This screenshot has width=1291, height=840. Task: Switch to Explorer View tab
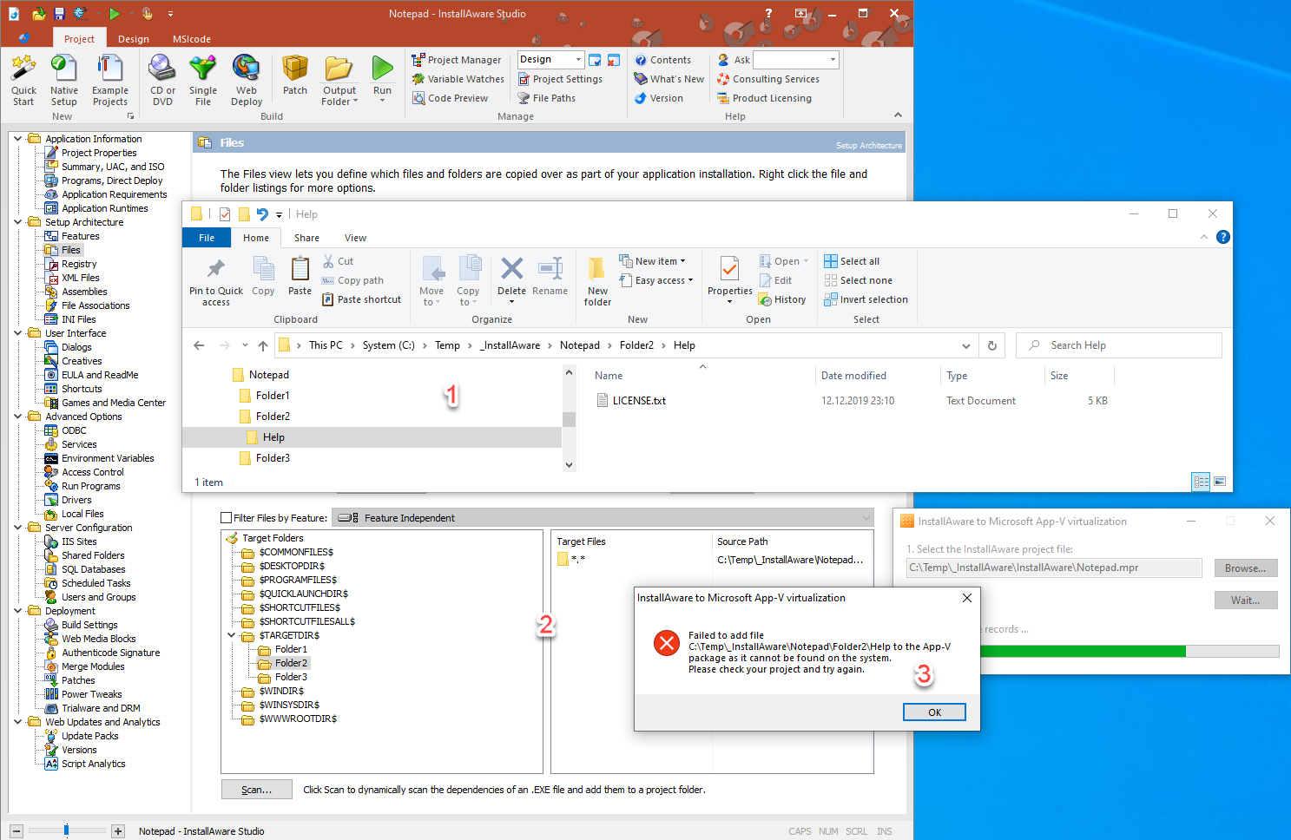click(355, 238)
